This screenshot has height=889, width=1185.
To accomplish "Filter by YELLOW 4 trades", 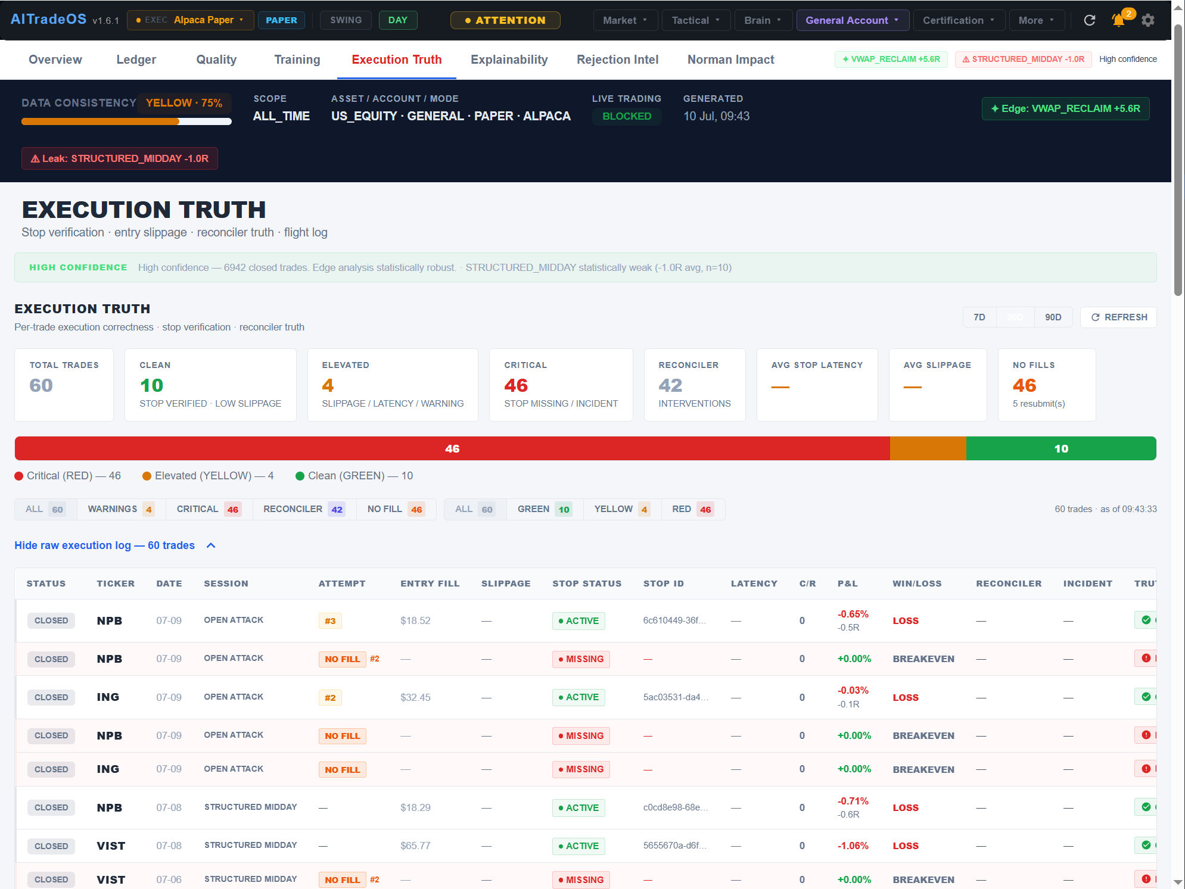I will (622, 509).
